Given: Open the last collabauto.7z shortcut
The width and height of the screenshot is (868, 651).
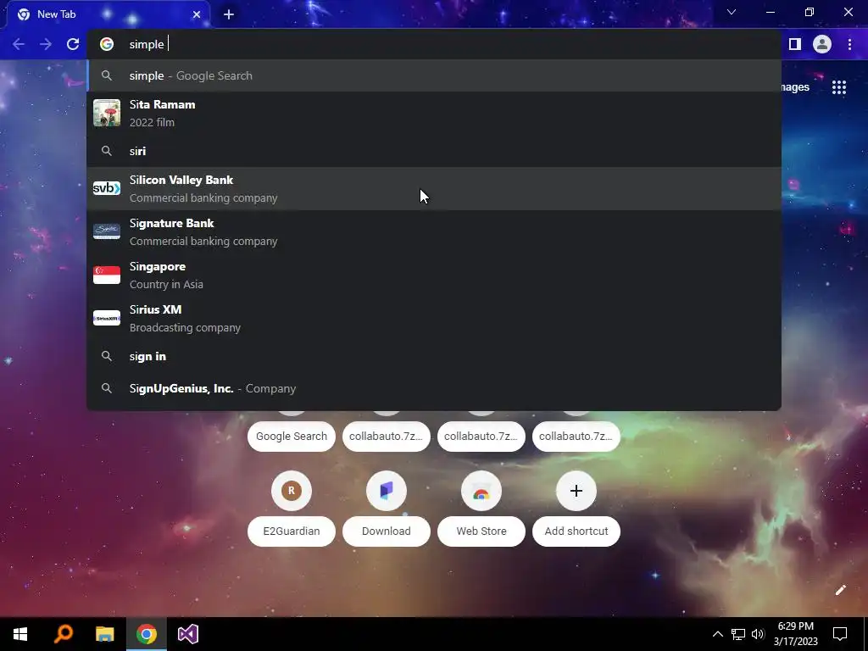Looking at the screenshot, I should click(x=576, y=437).
